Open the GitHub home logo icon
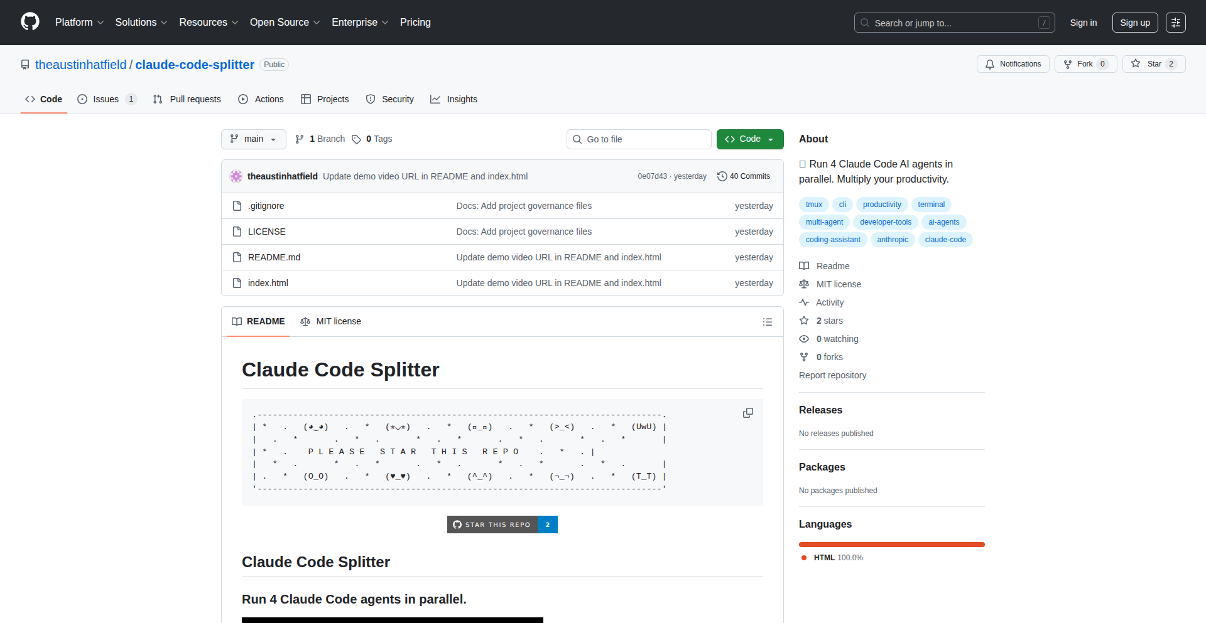Image resolution: width=1206 pixels, height=623 pixels. tap(29, 22)
